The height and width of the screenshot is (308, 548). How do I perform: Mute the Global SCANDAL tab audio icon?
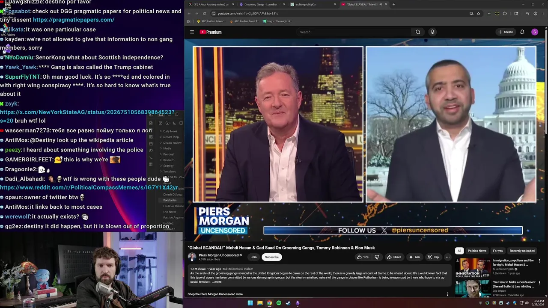(381, 4)
